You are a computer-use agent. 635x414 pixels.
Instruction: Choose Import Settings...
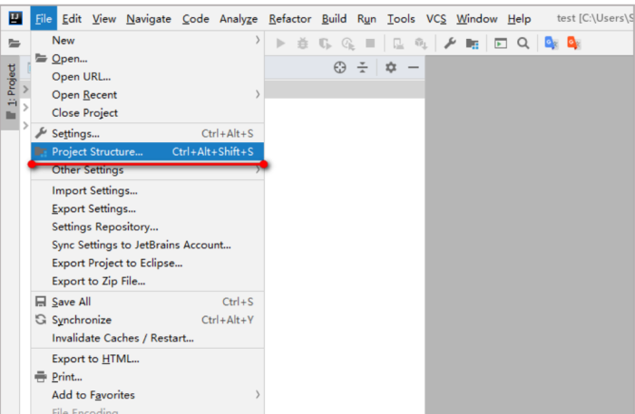tap(147, 190)
